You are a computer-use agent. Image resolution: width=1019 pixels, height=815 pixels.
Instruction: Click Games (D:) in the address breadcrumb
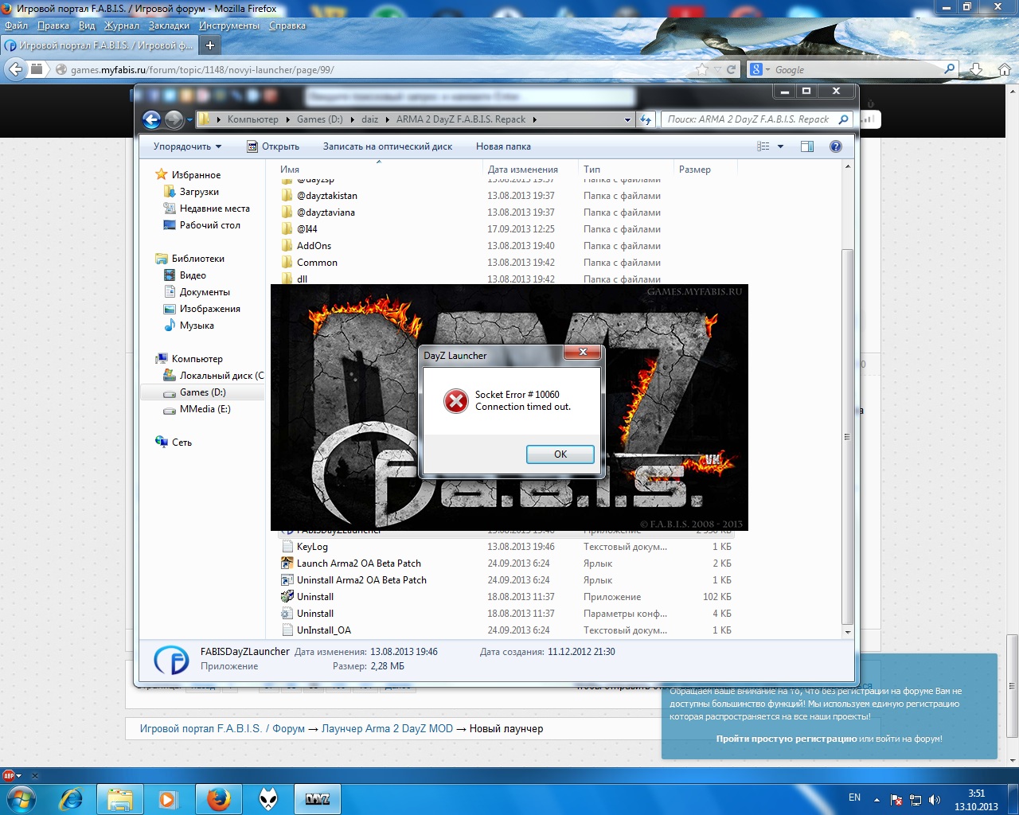[319, 119]
